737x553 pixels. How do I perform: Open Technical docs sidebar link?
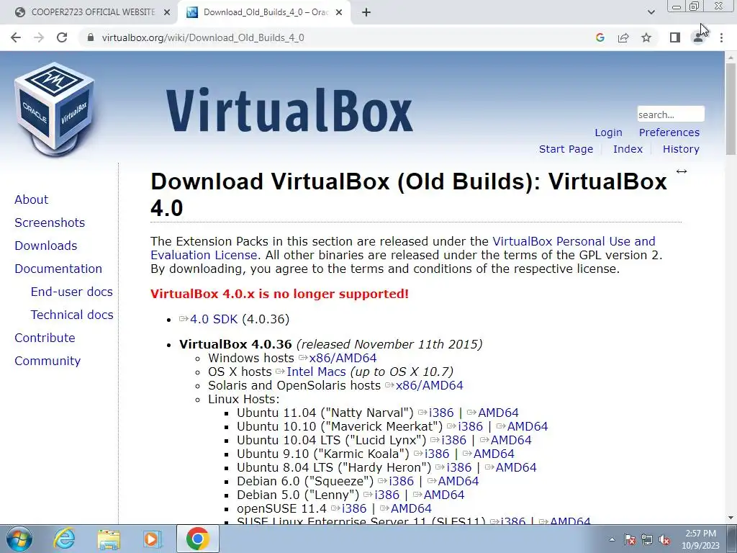pyautogui.click(x=72, y=315)
